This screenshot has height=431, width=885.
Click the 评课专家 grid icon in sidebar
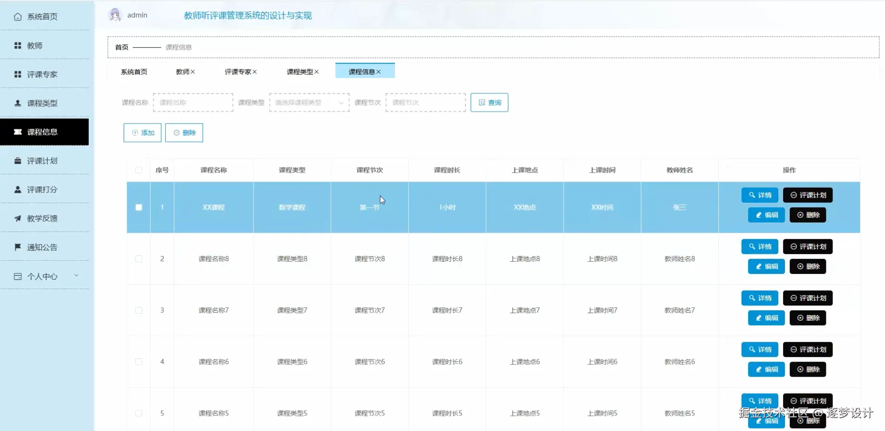tap(17, 74)
